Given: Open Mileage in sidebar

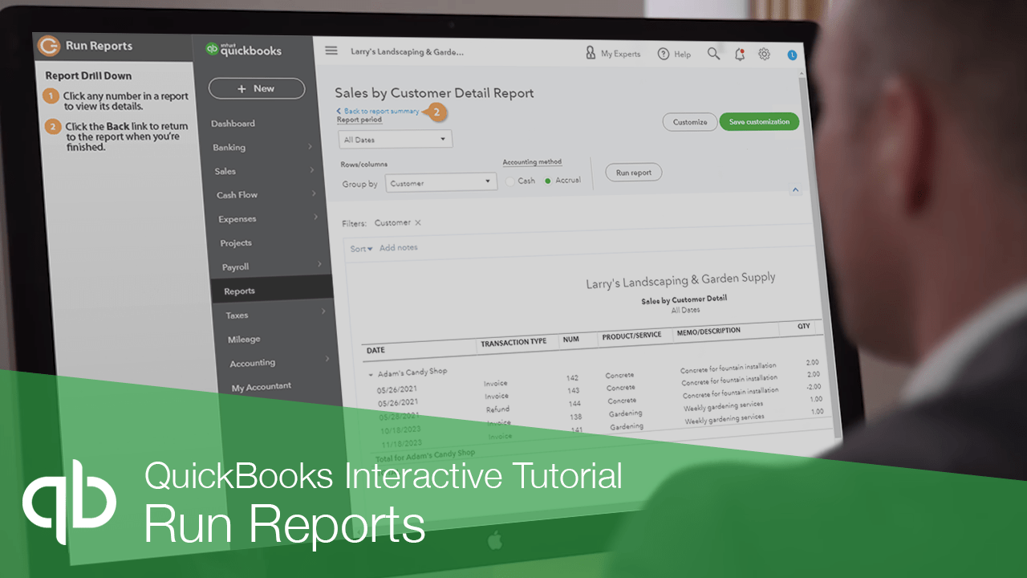Looking at the screenshot, I should [x=243, y=340].
